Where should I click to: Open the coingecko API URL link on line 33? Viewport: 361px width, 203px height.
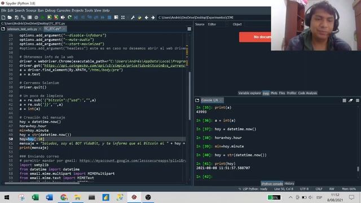tap(115, 65)
